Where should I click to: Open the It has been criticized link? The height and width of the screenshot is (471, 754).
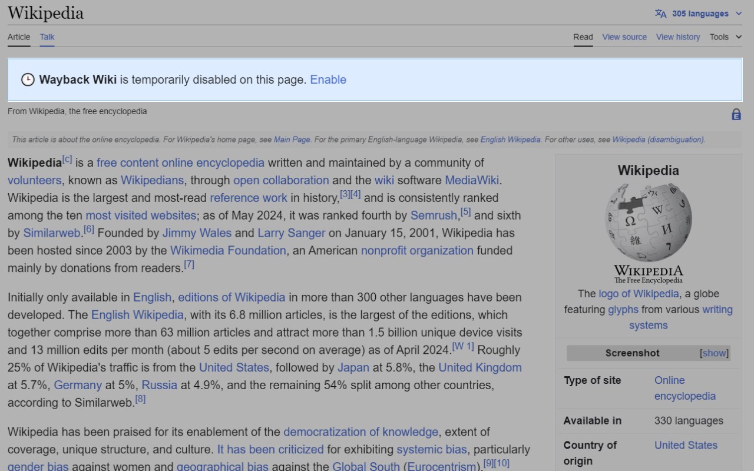(270, 450)
